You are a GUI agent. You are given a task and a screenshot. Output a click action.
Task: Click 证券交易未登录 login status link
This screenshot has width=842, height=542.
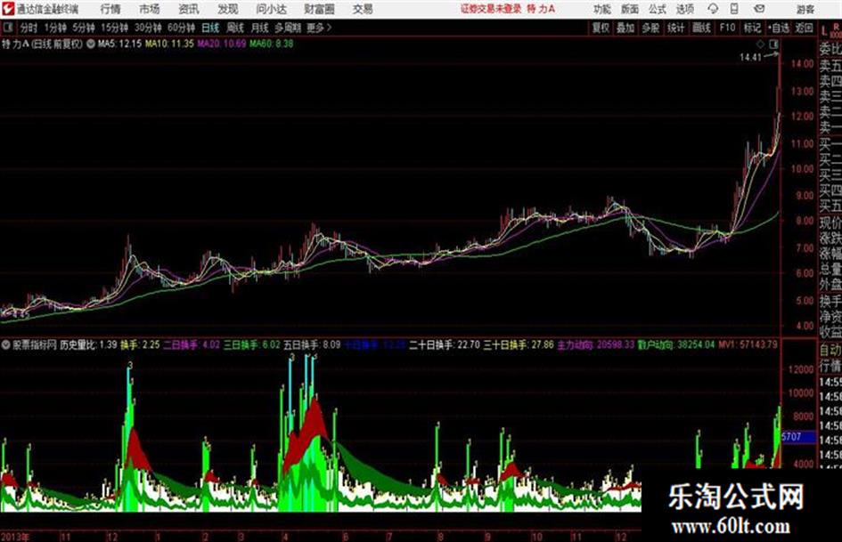(491, 9)
